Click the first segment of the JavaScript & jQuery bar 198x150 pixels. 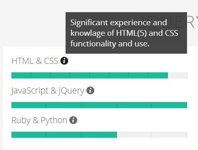[x=29, y=105]
